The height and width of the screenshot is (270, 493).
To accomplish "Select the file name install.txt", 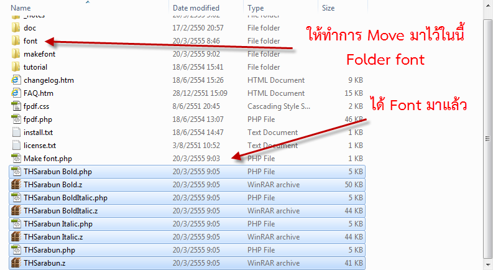I will [x=38, y=133].
